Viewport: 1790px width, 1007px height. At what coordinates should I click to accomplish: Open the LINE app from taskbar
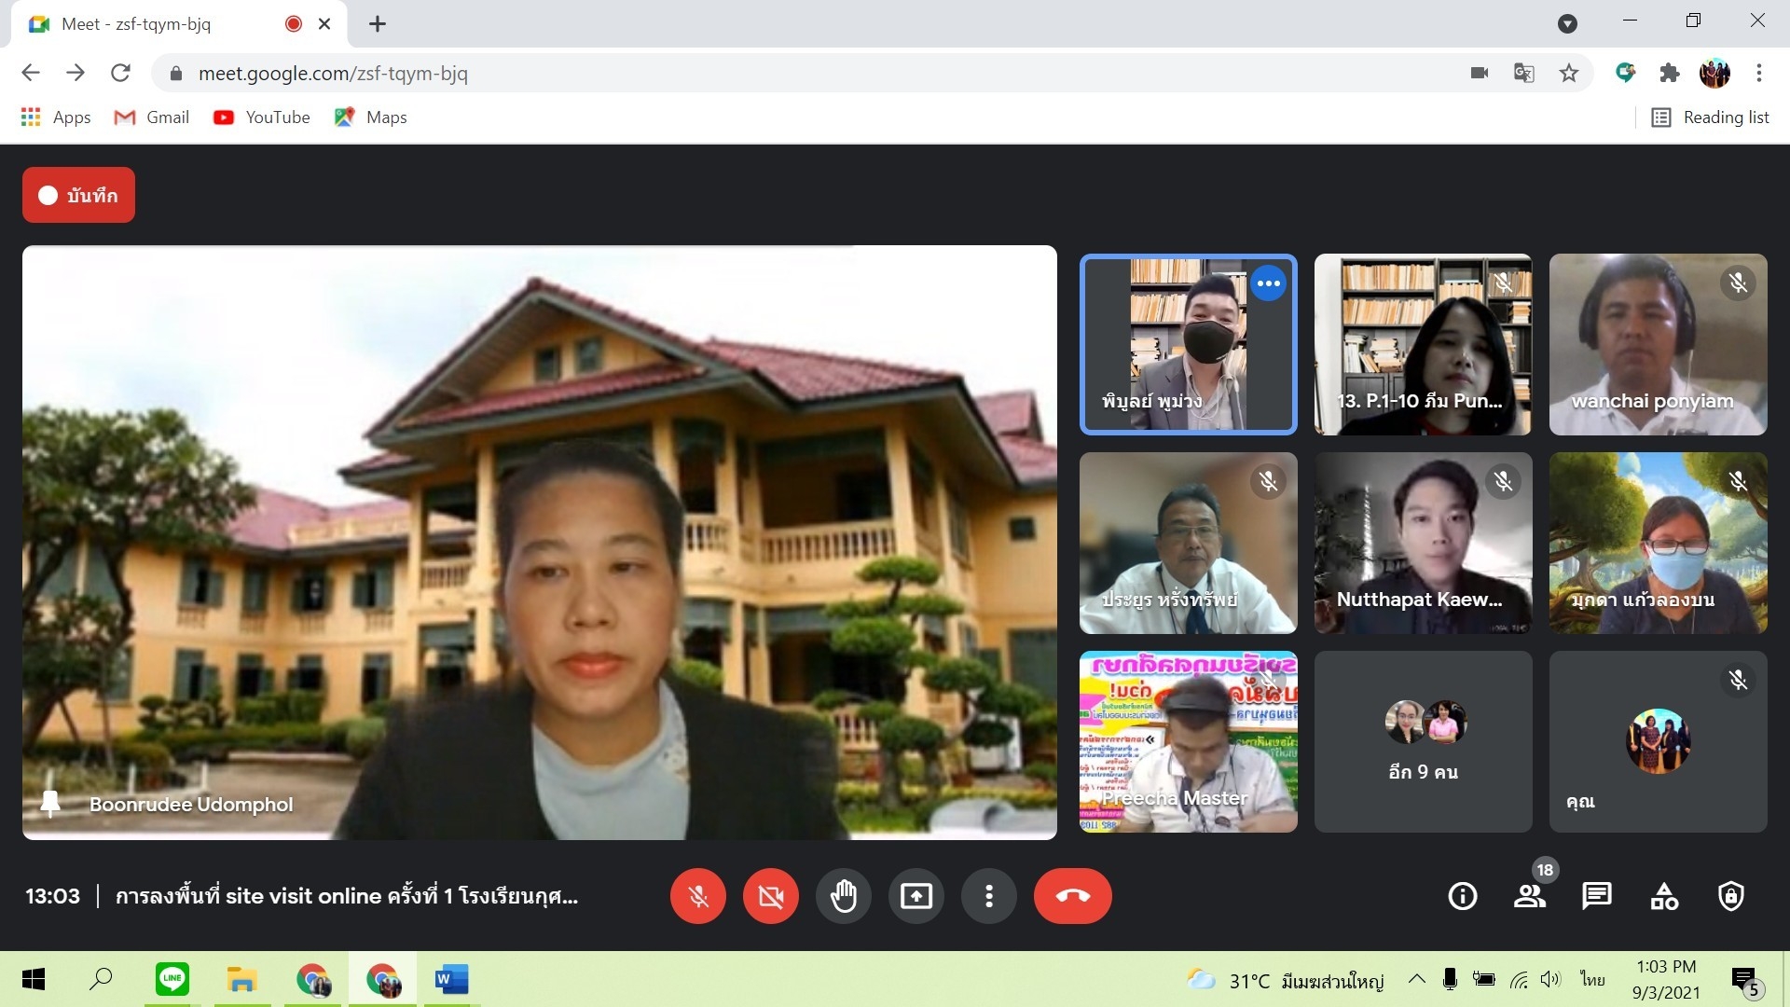point(172,979)
